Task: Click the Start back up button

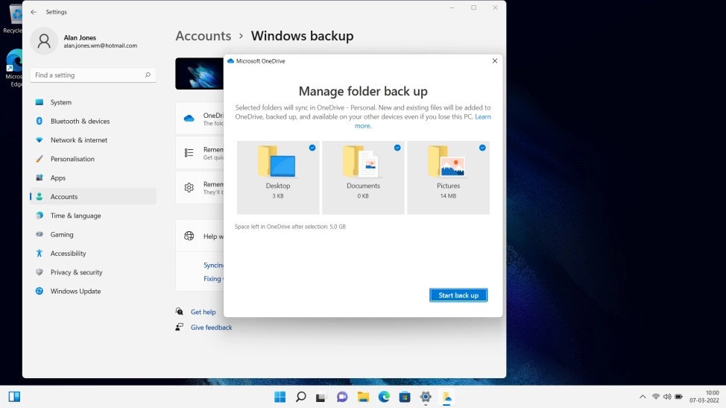Action: tap(458, 295)
